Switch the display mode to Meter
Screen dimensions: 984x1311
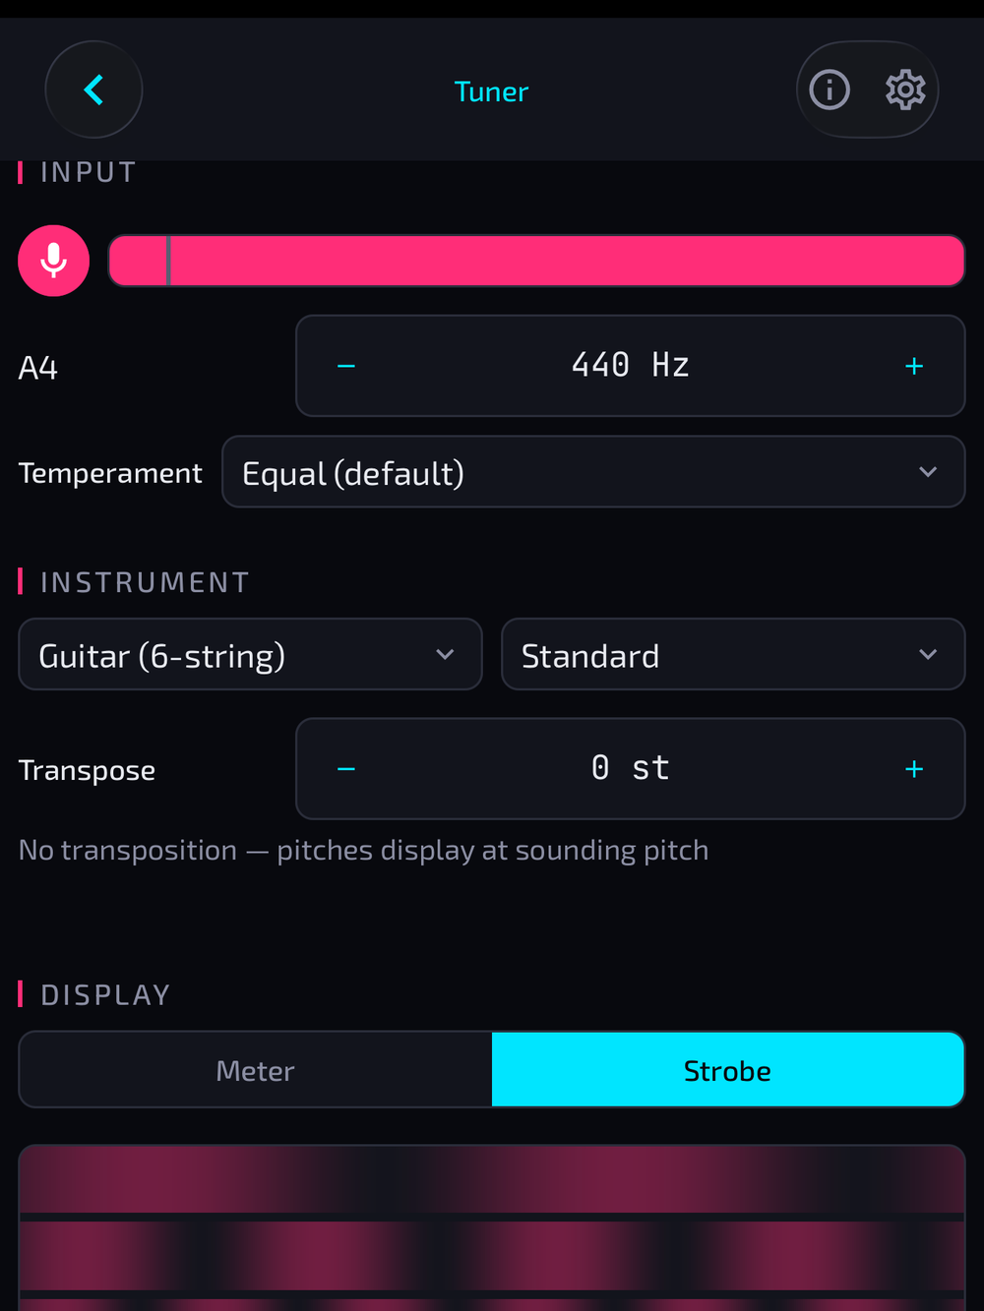[x=255, y=1070]
